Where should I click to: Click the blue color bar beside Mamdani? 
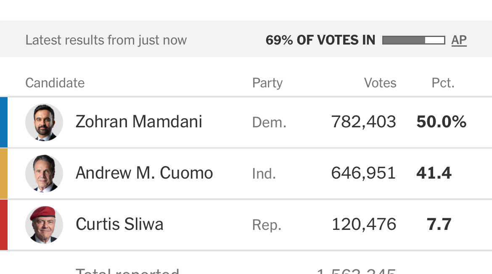(x=4, y=122)
